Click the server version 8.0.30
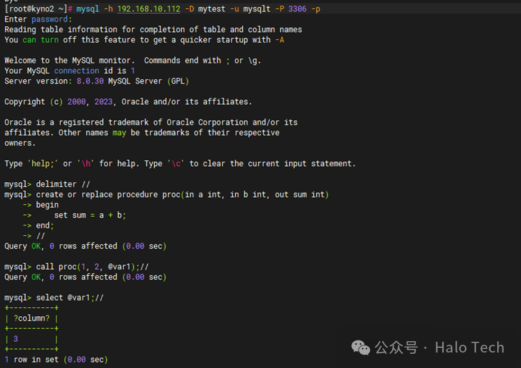The width and height of the screenshot is (521, 368). pos(90,81)
